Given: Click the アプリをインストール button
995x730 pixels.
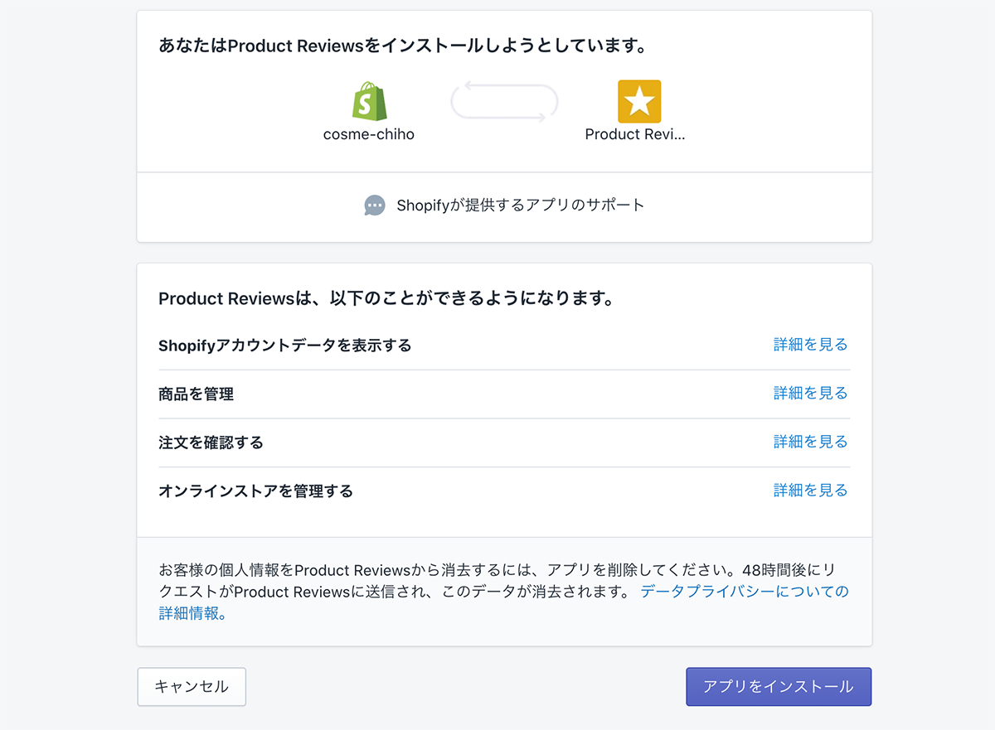Looking at the screenshot, I should [x=779, y=687].
